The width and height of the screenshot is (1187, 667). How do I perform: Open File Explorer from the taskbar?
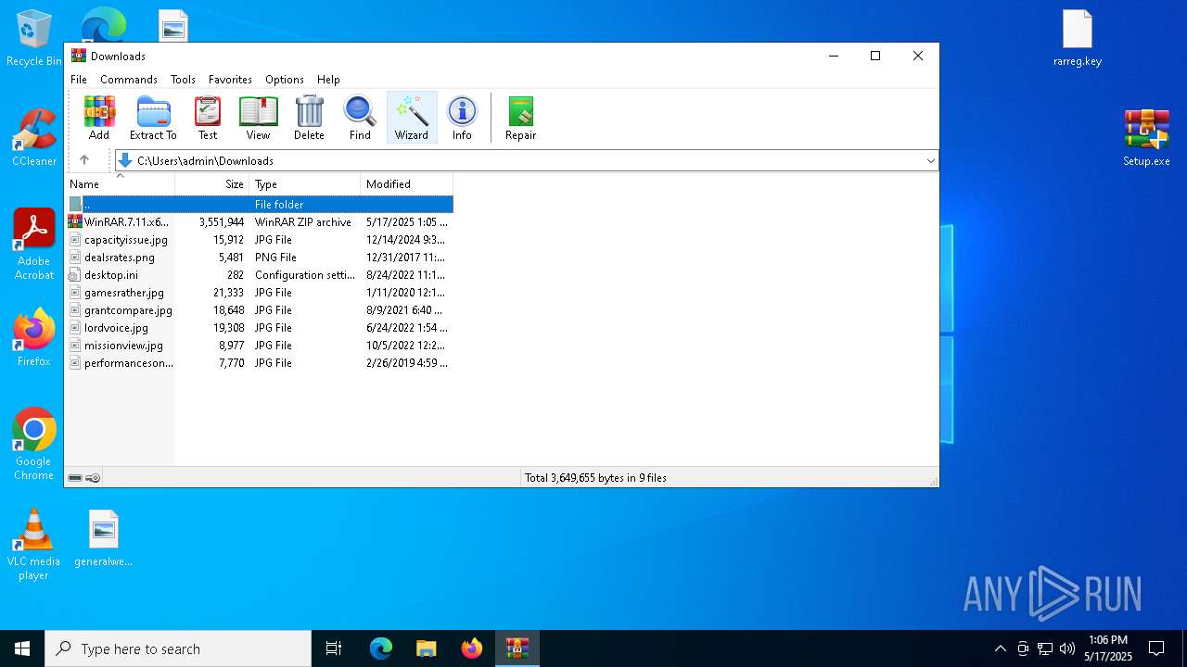(427, 648)
